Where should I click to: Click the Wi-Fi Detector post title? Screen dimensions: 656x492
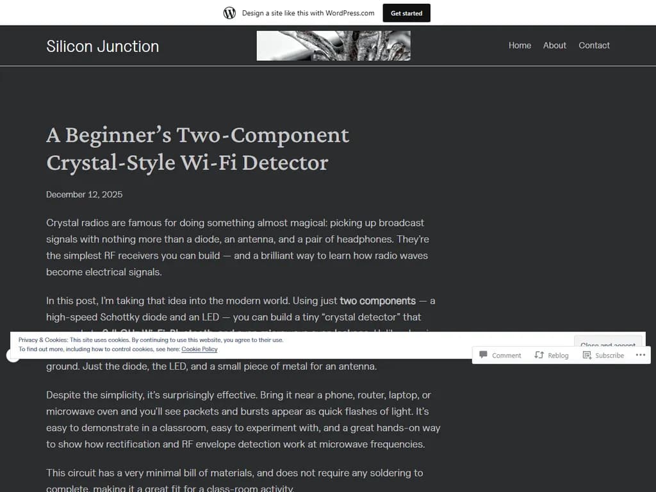[x=198, y=149]
